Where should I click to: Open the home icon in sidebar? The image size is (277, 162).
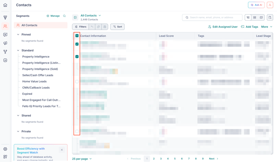[5, 5]
